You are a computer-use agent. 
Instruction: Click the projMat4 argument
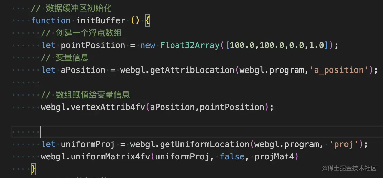tap(274, 156)
